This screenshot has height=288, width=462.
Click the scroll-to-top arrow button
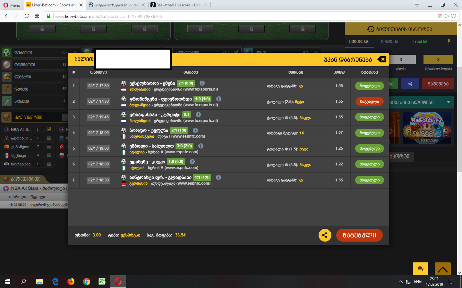[443, 269]
